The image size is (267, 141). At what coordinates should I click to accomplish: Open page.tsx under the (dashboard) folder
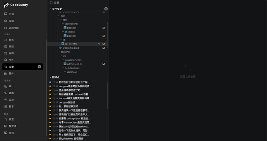click(x=77, y=28)
